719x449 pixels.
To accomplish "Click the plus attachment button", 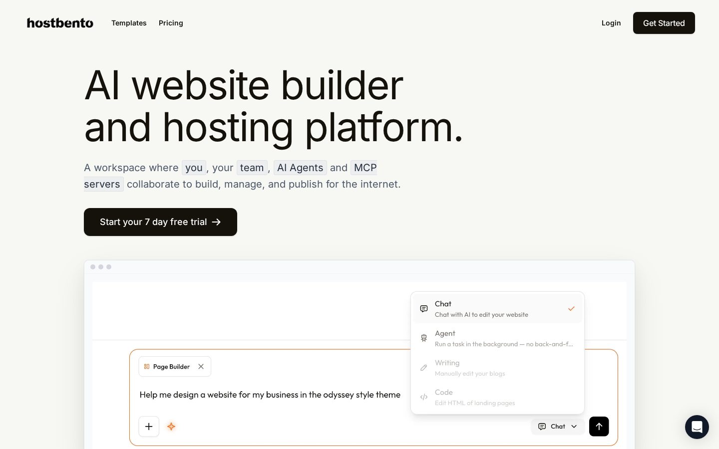I will click(149, 427).
